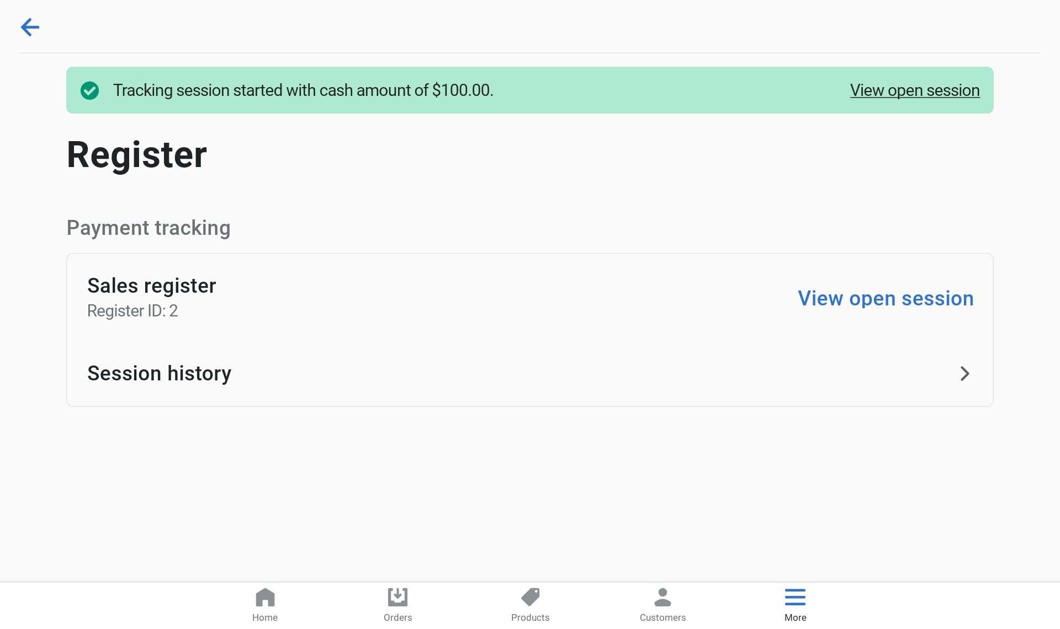This screenshot has width=1060, height=629.
Task: Open the More tab label
Action: (795, 617)
